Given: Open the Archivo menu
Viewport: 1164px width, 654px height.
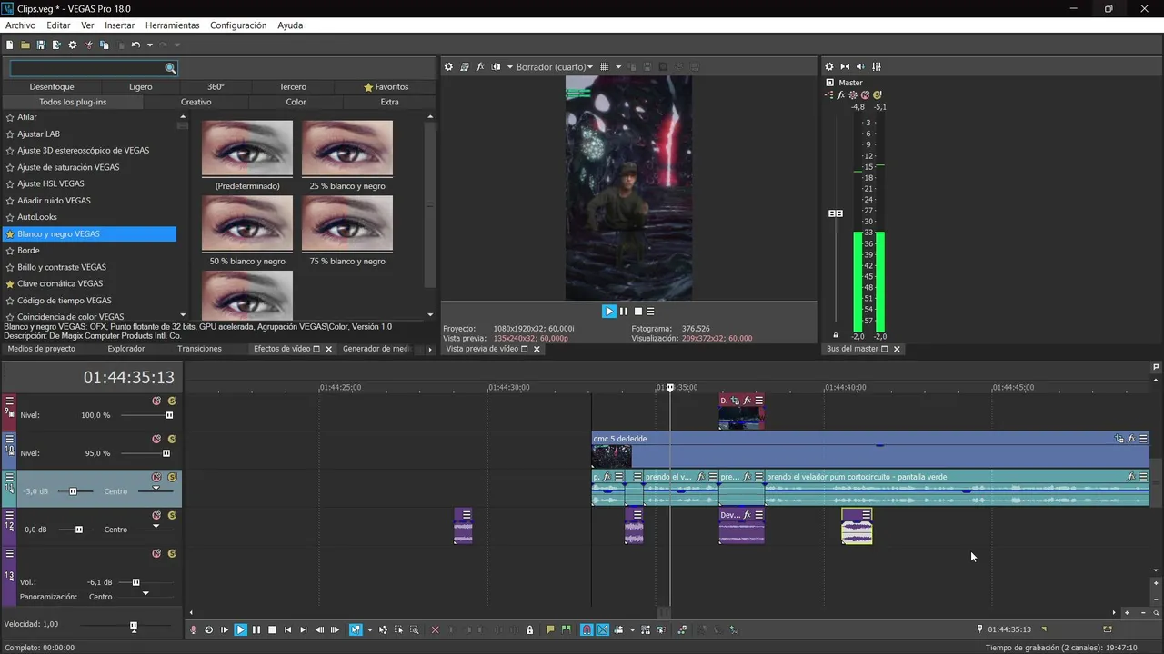Looking at the screenshot, I should pyautogui.click(x=20, y=25).
